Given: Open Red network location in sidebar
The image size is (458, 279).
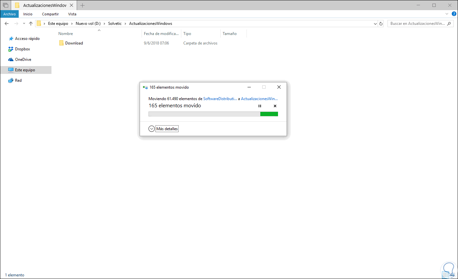Looking at the screenshot, I should (18, 80).
